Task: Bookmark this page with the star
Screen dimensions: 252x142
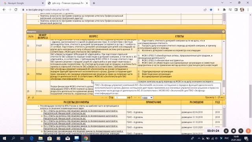Action: coord(211,9)
